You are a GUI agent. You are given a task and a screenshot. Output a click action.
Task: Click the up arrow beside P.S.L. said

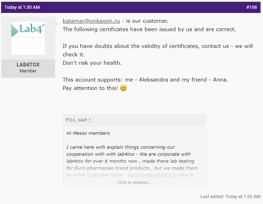click(90, 120)
